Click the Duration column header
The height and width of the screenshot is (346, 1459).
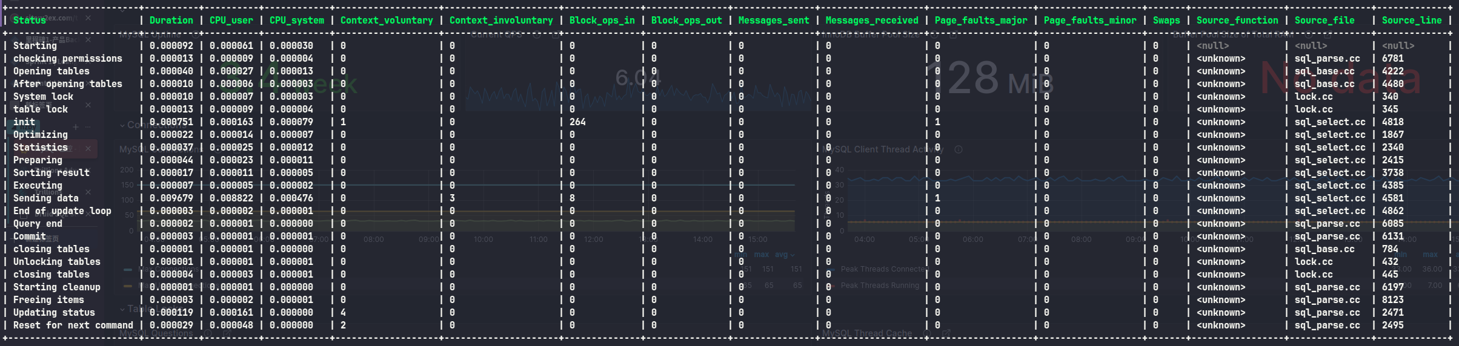[171, 20]
